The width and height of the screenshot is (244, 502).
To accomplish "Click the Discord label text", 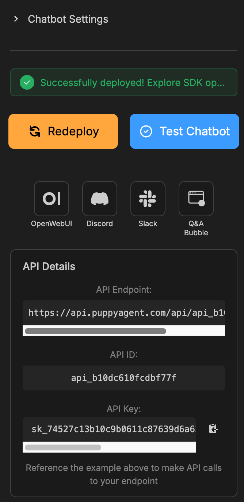I will click(x=100, y=224).
